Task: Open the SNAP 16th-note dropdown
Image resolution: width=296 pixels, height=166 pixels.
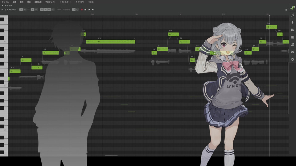Action: pos(66,10)
